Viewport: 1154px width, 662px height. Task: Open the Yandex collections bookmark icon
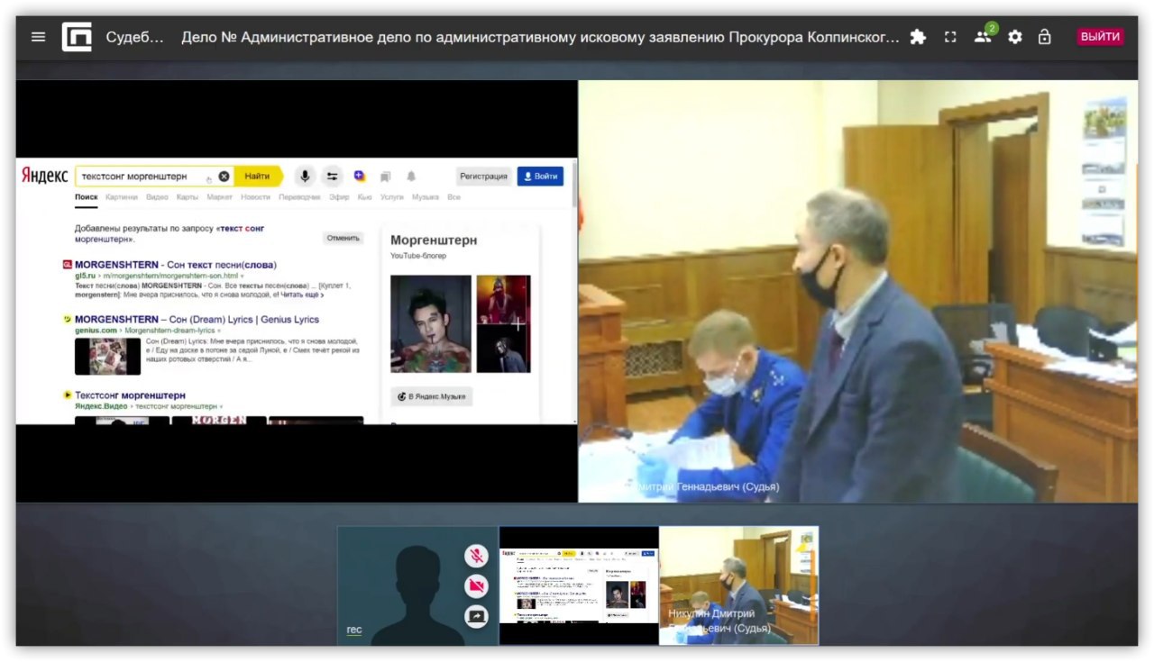tap(385, 177)
